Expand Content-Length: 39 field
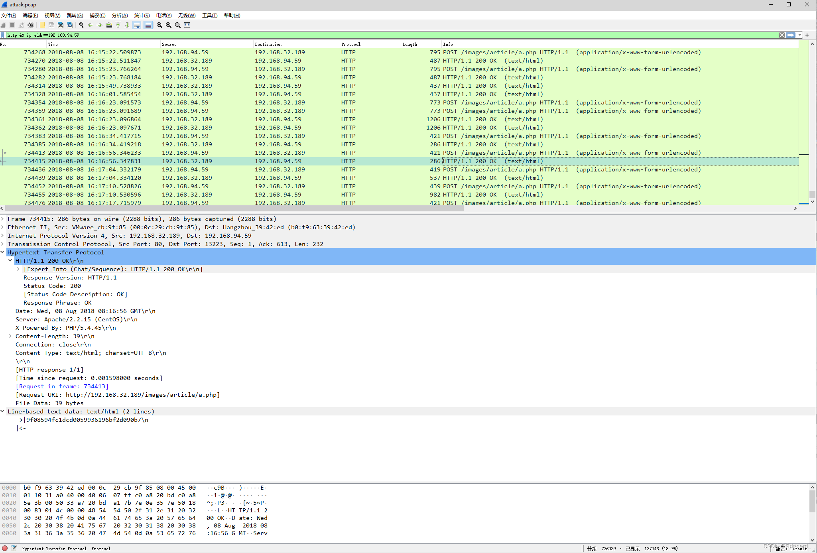The image size is (817, 553). [10, 336]
